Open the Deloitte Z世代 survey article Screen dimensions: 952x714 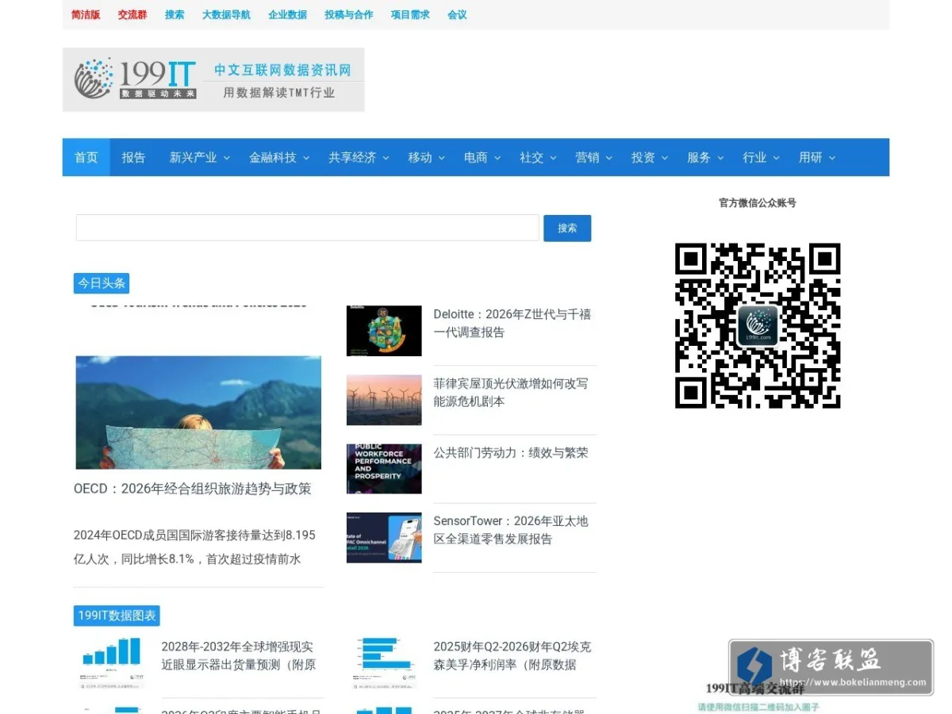(512, 323)
